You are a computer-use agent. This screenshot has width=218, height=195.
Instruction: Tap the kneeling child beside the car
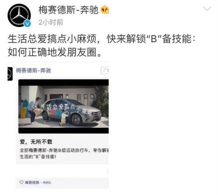(x=64, y=117)
